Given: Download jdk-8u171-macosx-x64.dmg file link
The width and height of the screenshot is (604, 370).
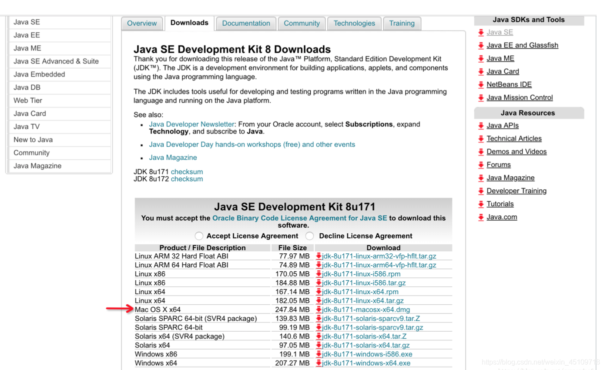Looking at the screenshot, I should tap(366, 309).
